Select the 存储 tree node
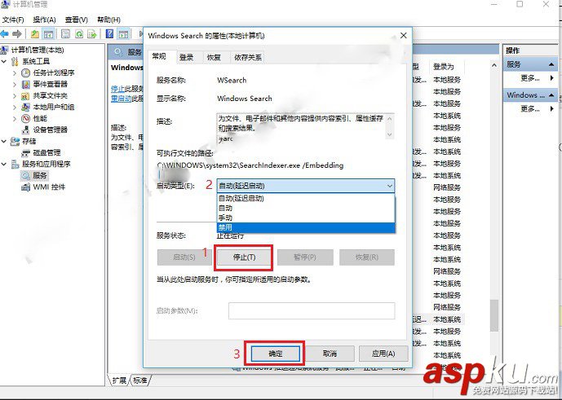 (x=29, y=141)
